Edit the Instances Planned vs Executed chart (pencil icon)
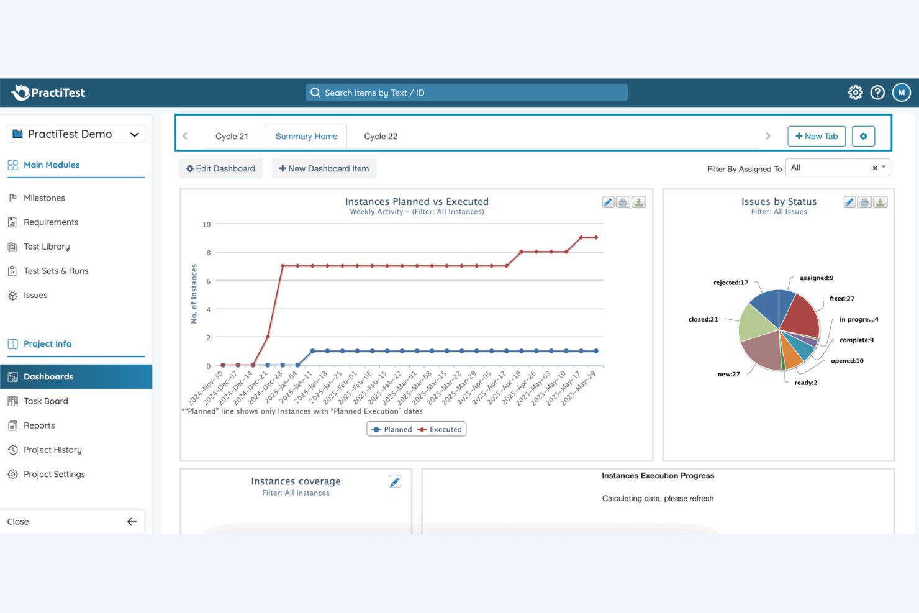This screenshot has height=613, width=919. (607, 202)
